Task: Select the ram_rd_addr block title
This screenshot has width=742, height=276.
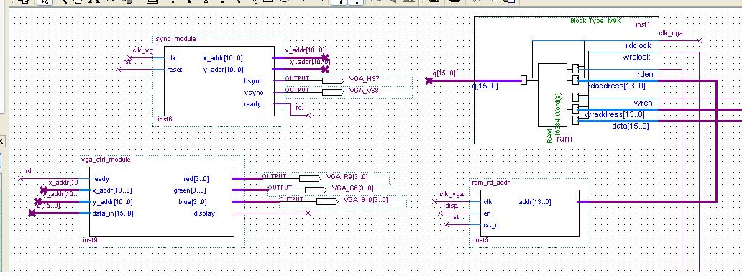Action: click(x=492, y=183)
